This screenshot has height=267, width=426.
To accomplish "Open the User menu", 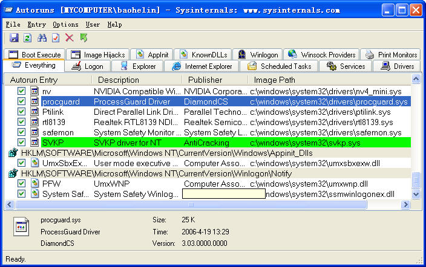I will pos(93,24).
